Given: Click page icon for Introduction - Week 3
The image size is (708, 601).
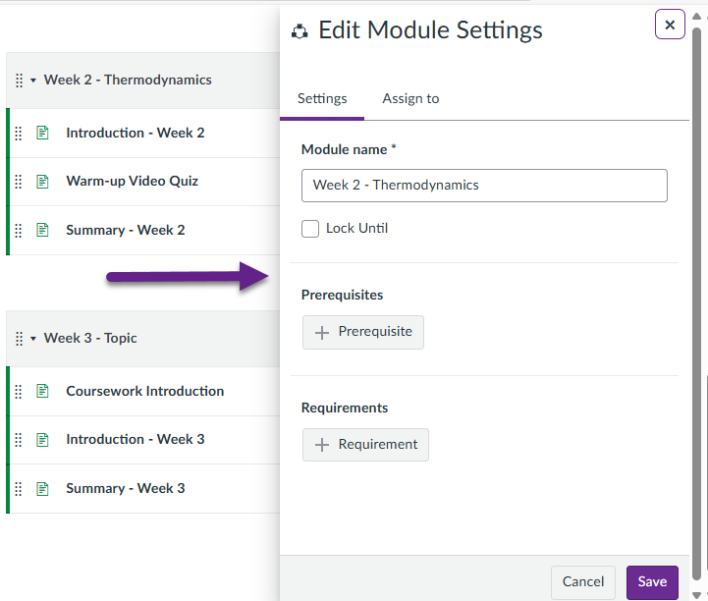Looking at the screenshot, I should [42, 439].
